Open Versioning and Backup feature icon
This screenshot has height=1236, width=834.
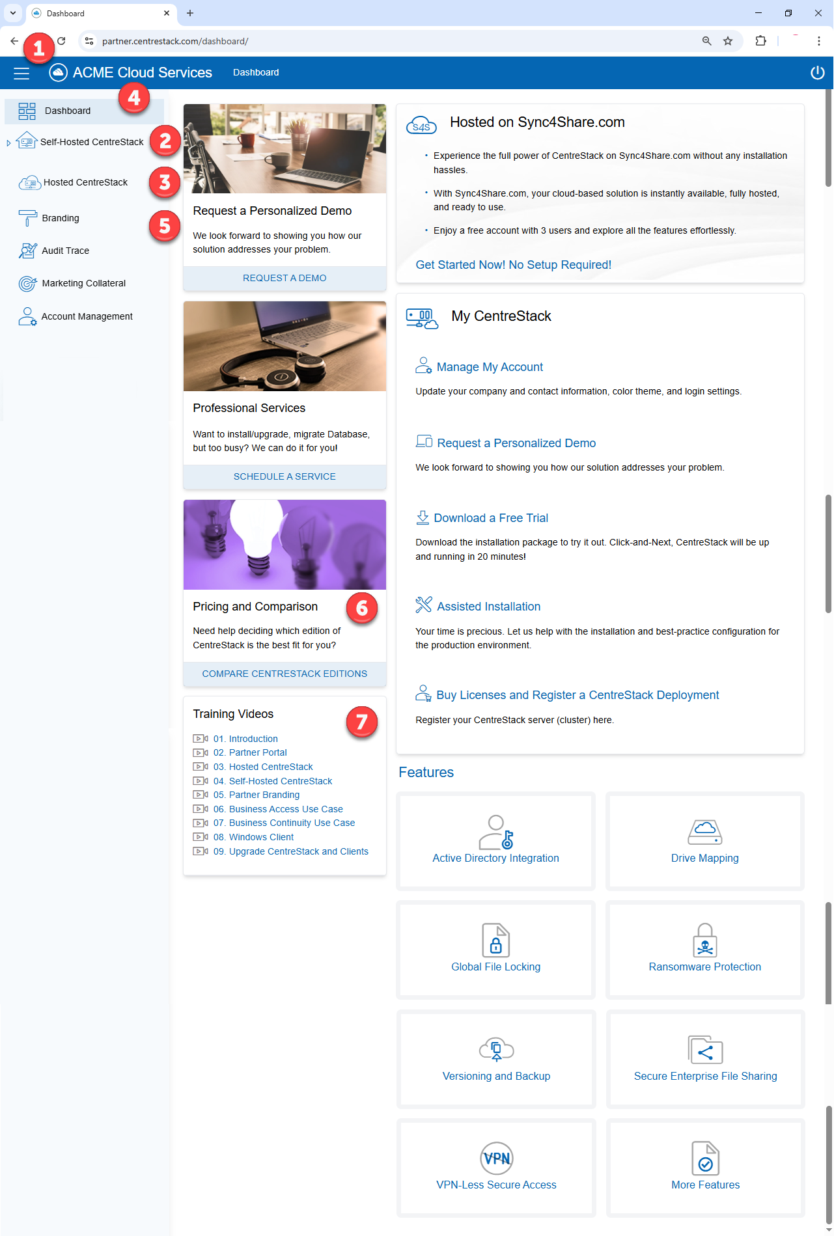[496, 1049]
